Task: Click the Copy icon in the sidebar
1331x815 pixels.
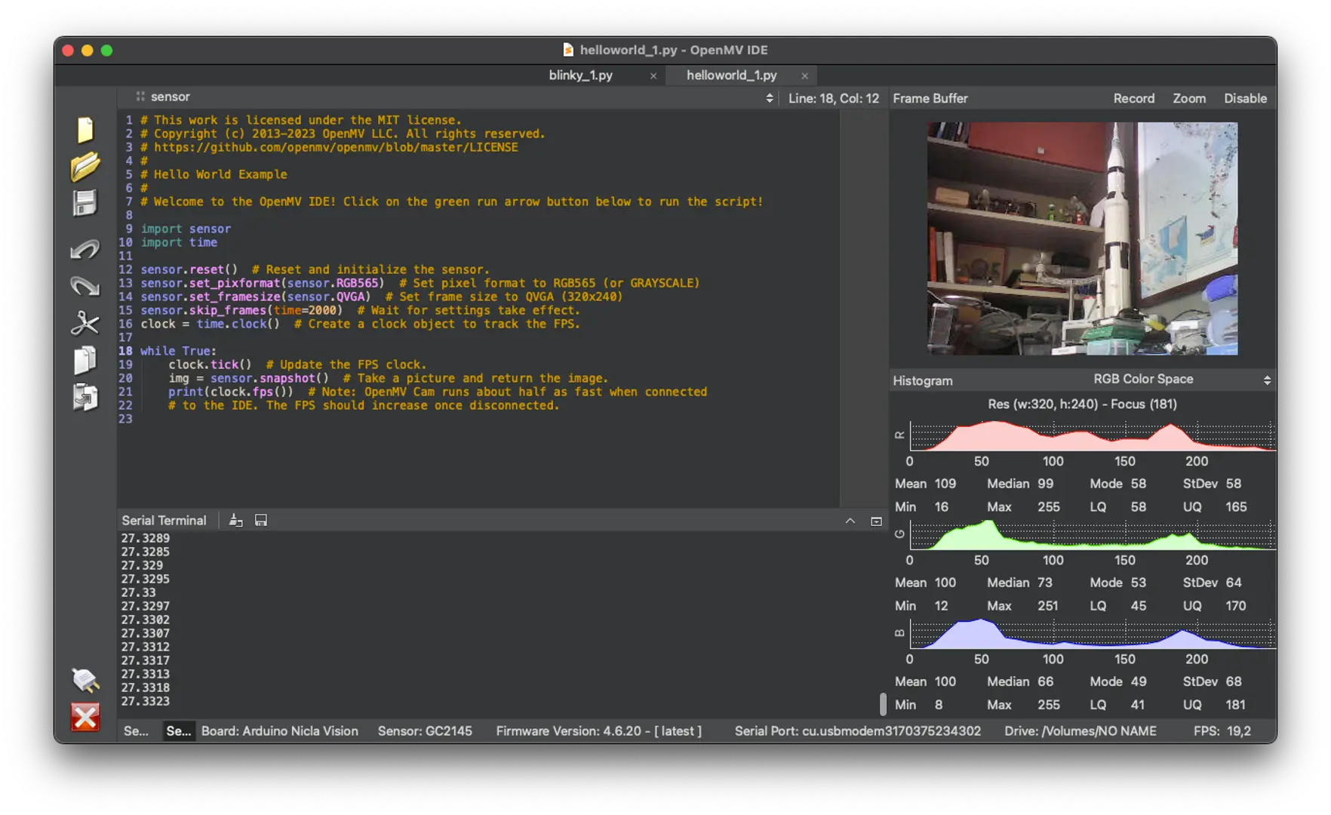Action: pyautogui.click(x=85, y=360)
